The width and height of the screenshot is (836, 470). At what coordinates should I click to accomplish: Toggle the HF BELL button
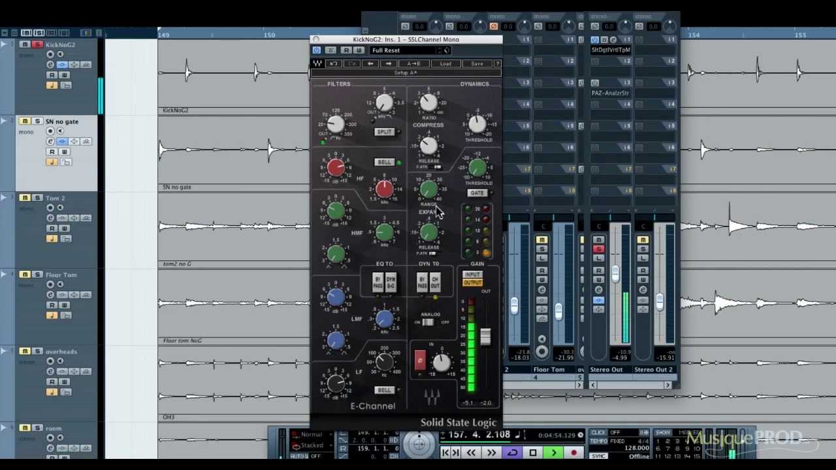coord(384,162)
